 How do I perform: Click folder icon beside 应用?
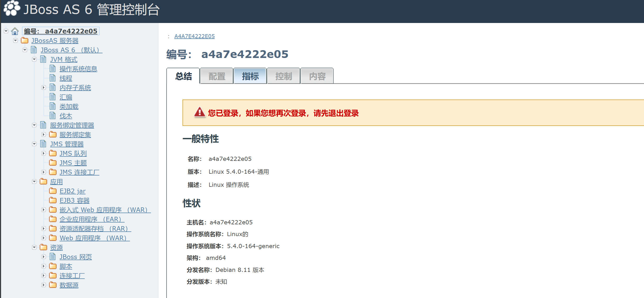pos(43,182)
